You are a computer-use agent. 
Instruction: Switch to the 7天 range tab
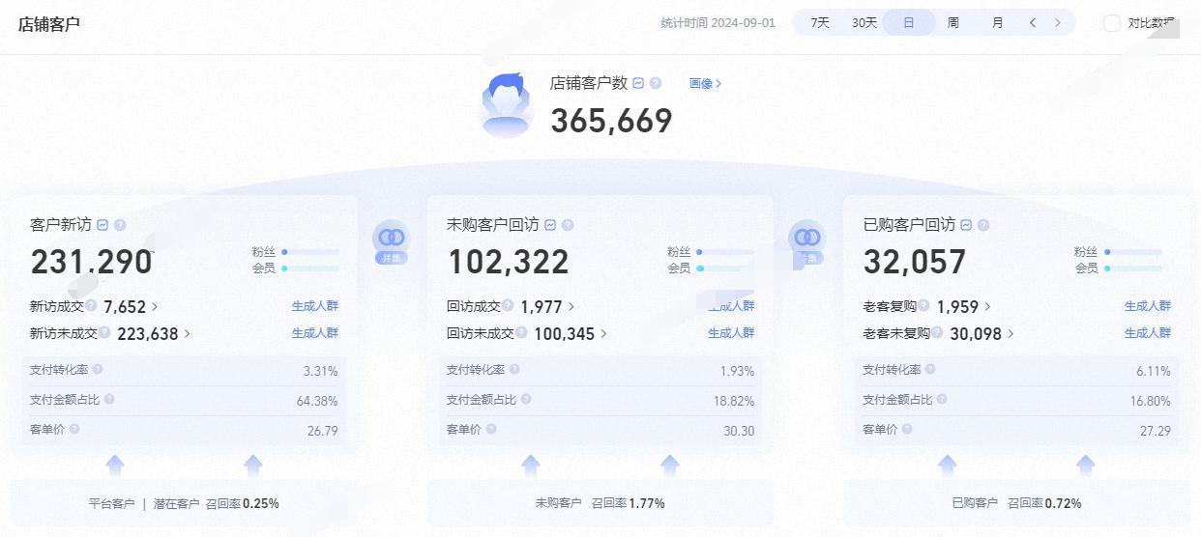[x=820, y=22]
